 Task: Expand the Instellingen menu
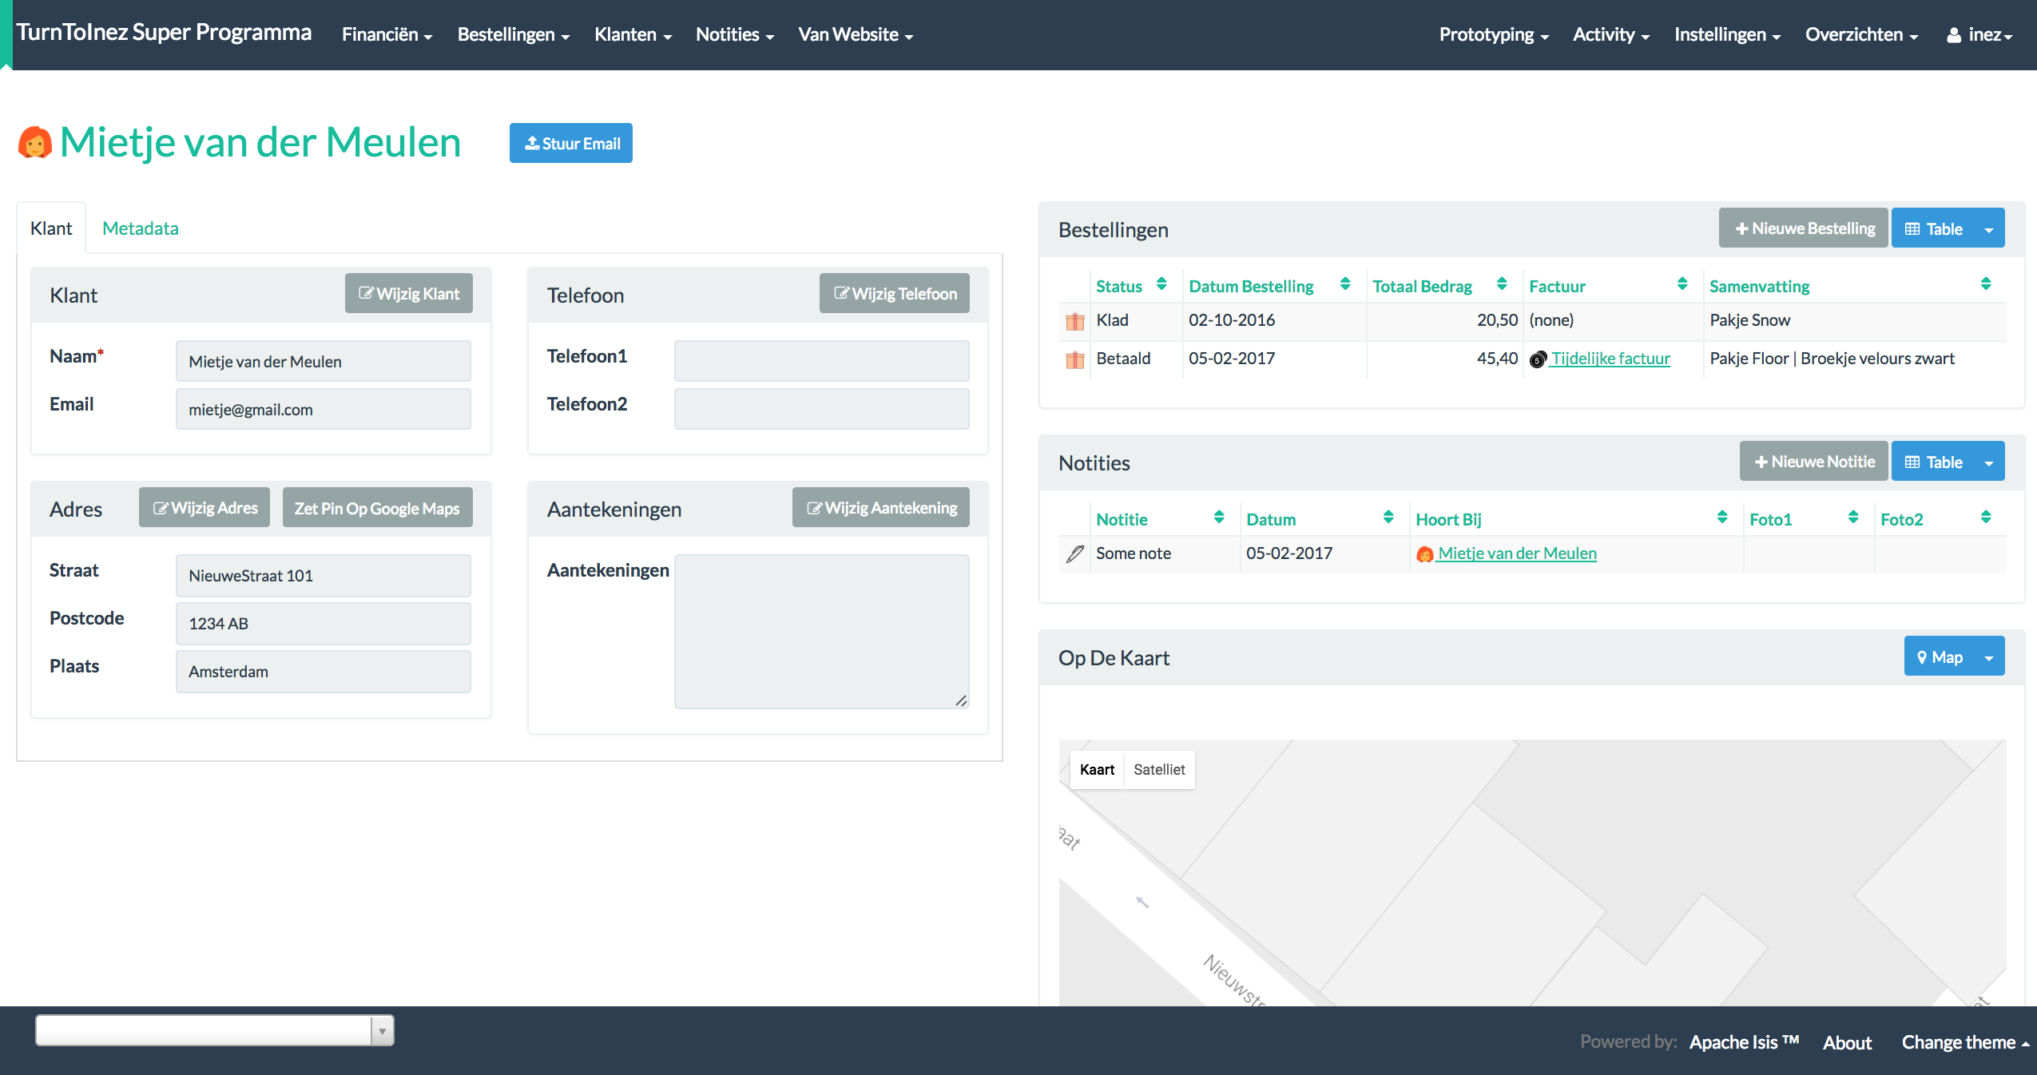coord(1728,34)
